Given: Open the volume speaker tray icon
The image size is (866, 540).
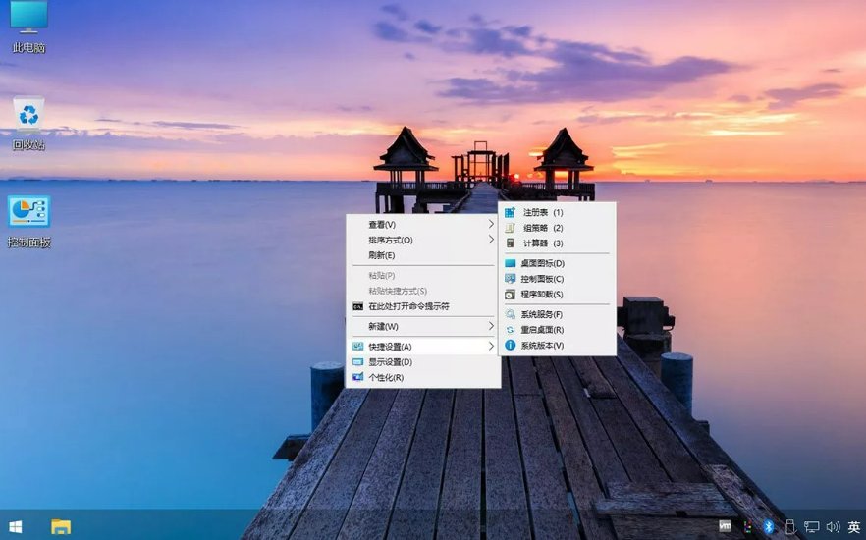Looking at the screenshot, I should pos(834,527).
